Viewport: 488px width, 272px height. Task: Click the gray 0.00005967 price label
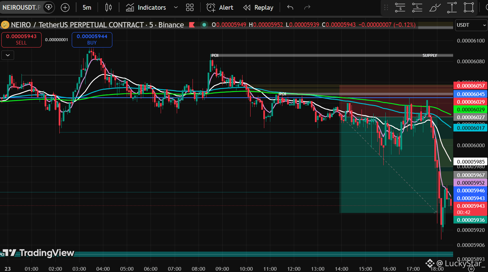(x=470, y=175)
